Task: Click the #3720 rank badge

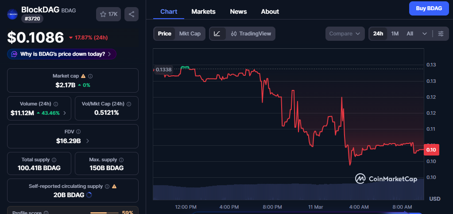Action: [32, 19]
